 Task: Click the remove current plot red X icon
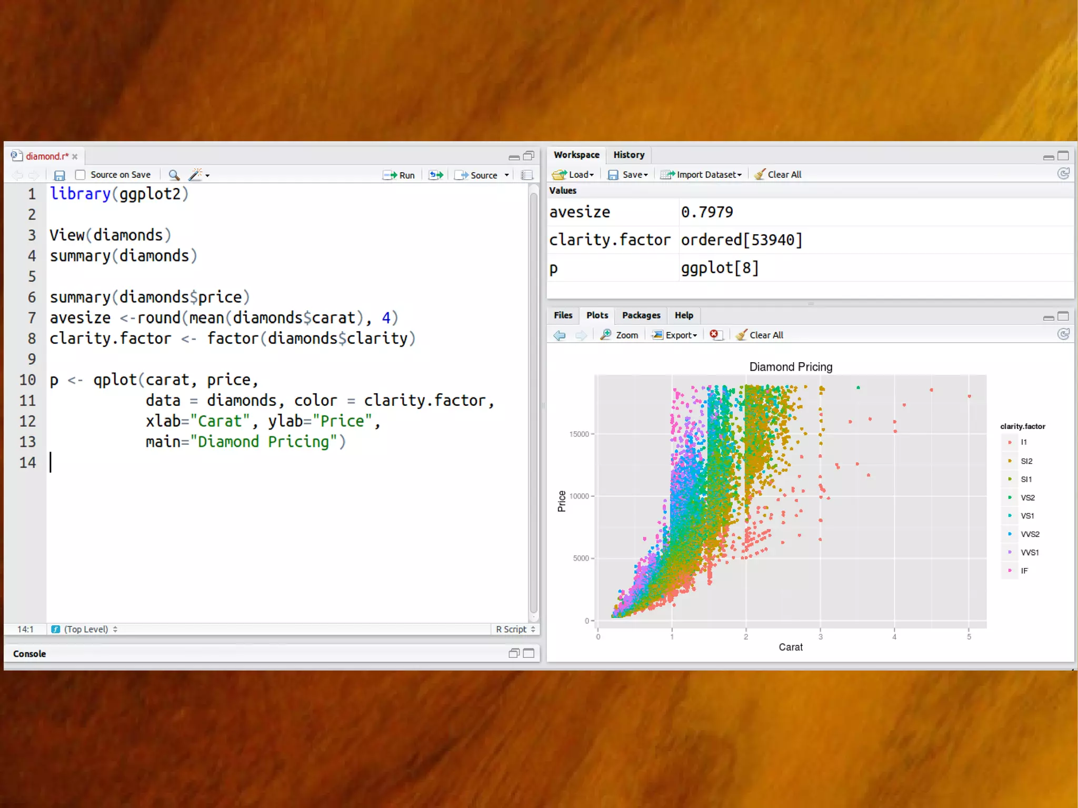tap(714, 335)
